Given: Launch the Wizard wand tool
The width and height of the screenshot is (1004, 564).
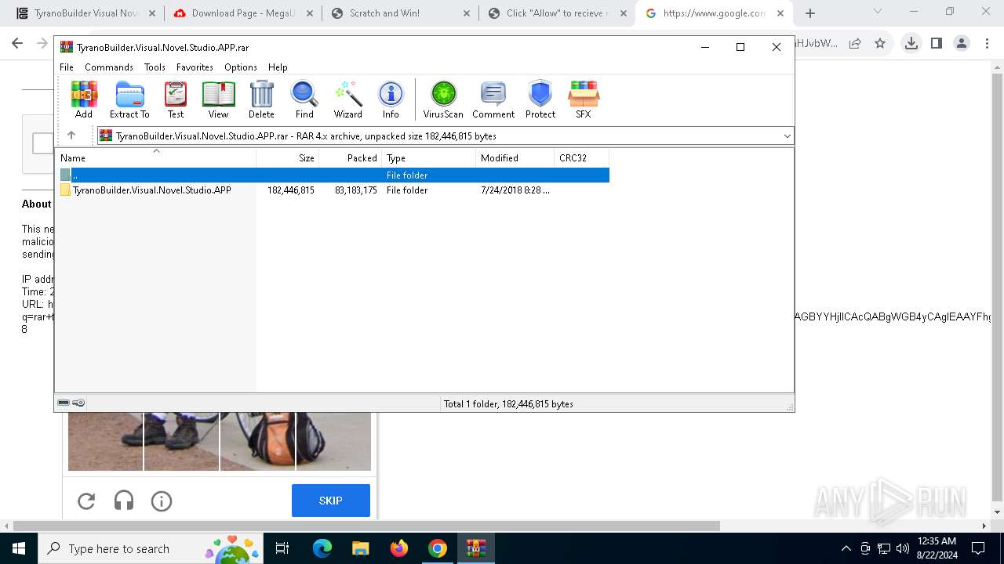Looking at the screenshot, I should pos(348,99).
